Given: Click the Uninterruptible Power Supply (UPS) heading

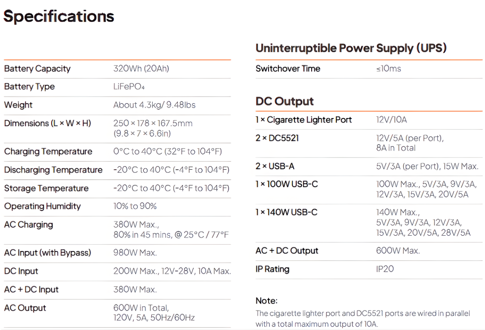Looking at the screenshot, I should pyautogui.click(x=351, y=48).
